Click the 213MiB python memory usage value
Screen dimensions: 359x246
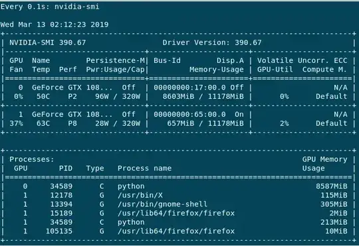[334, 222]
